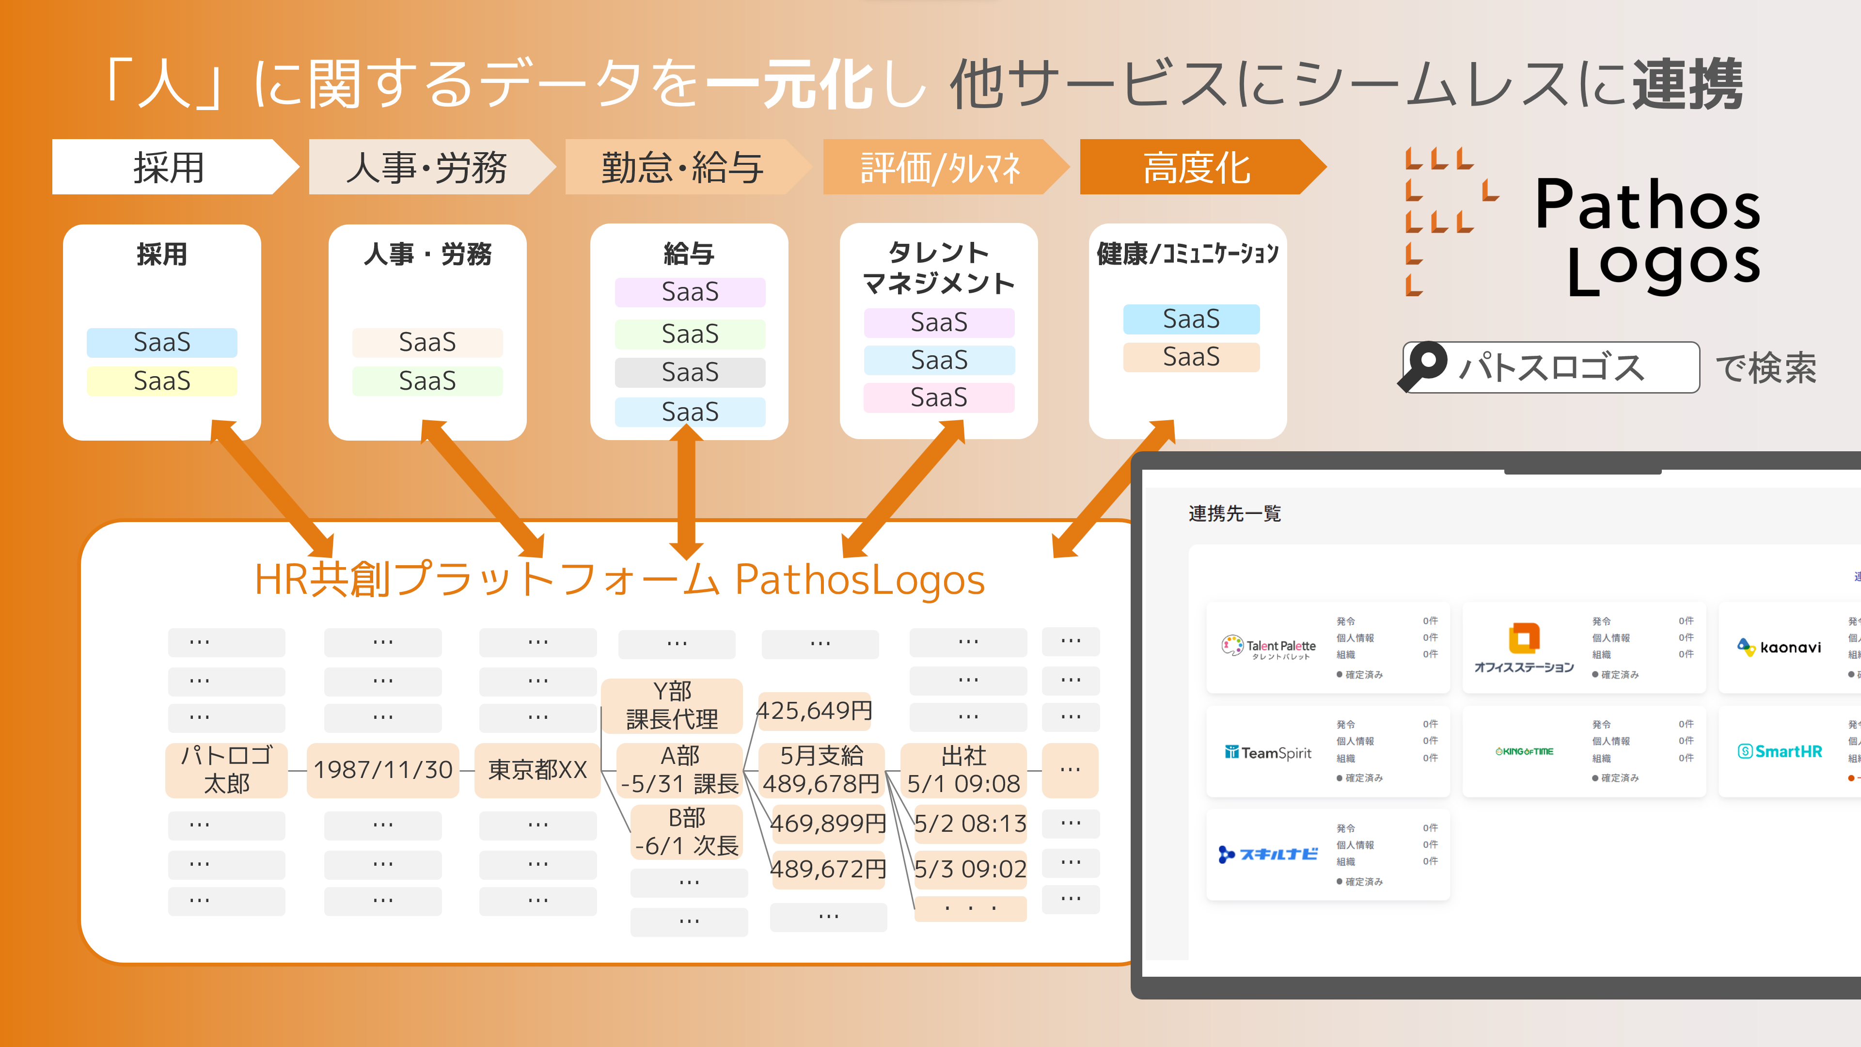Click the 出社 5/1 09:08 cell
1861x1047 pixels.
click(963, 770)
